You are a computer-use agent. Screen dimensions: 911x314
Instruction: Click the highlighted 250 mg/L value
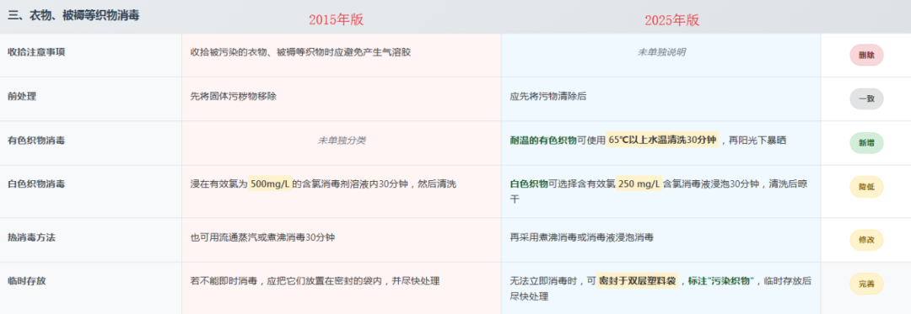pos(639,184)
